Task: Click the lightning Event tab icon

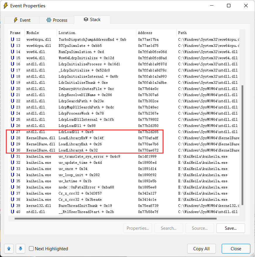Action: pyautogui.click(x=15, y=20)
